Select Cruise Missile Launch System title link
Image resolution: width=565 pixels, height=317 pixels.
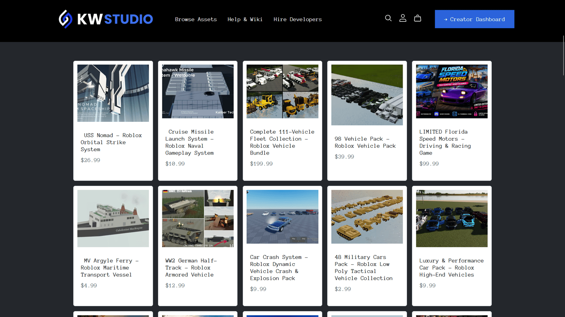(190, 142)
